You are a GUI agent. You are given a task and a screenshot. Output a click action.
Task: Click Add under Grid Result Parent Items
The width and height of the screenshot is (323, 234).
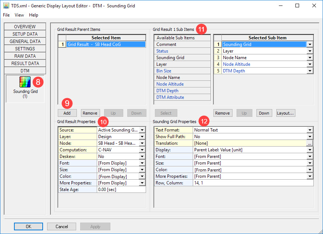[x=67, y=113]
